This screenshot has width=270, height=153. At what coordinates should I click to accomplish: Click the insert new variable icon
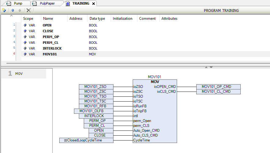click(4, 10)
